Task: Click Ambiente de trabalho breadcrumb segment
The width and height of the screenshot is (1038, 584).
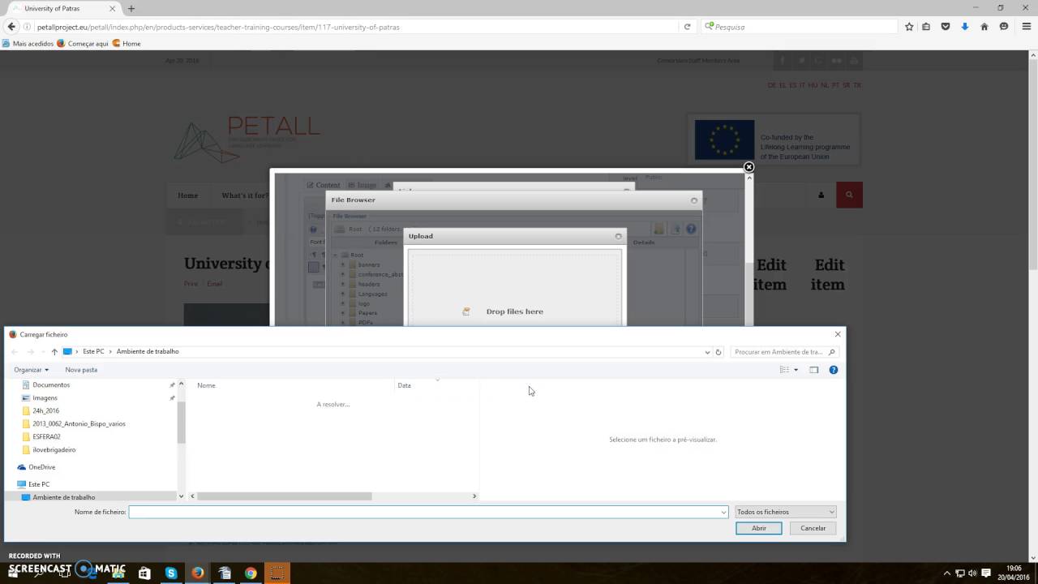Action: click(148, 352)
